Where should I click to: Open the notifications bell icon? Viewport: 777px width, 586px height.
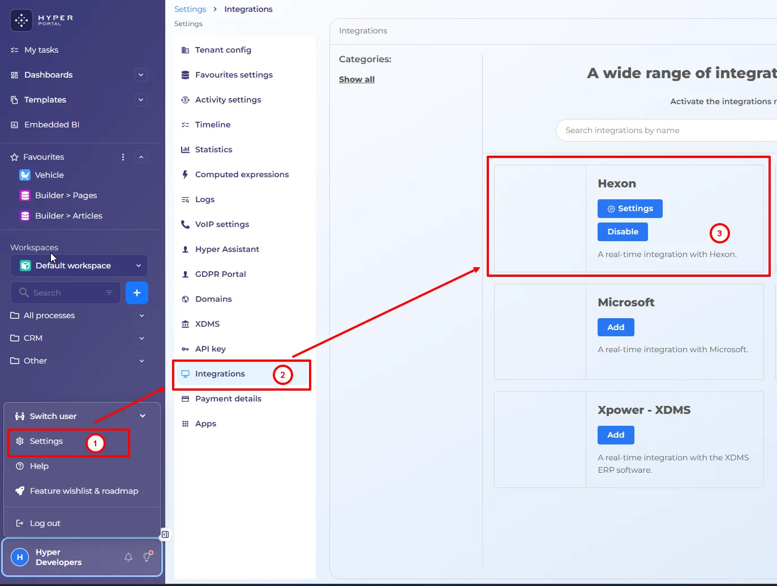click(x=128, y=557)
